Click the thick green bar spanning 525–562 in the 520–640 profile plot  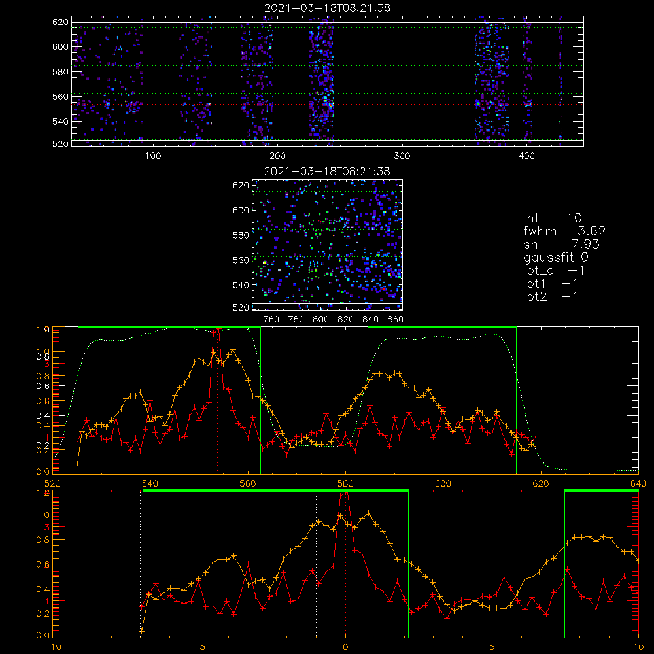pyautogui.click(x=169, y=327)
